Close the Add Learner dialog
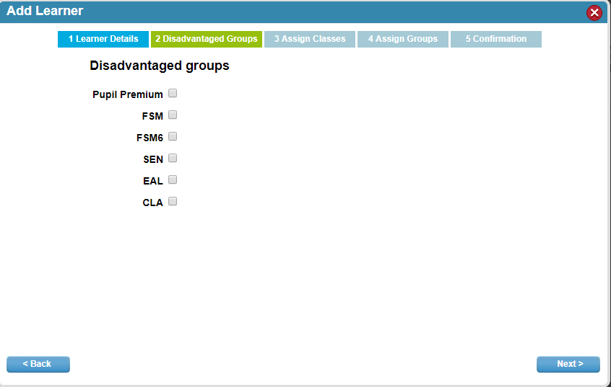 594,12
